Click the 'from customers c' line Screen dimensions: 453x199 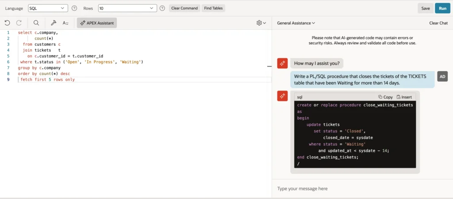click(x=42, y=45)
